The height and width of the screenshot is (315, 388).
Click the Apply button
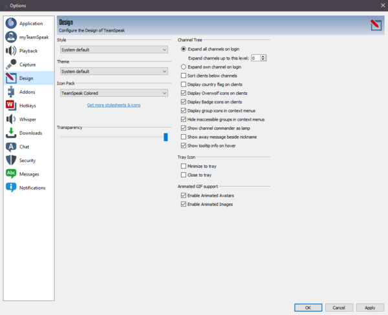click(x=370, y=308)
